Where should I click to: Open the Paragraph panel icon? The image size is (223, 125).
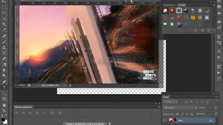219,58
